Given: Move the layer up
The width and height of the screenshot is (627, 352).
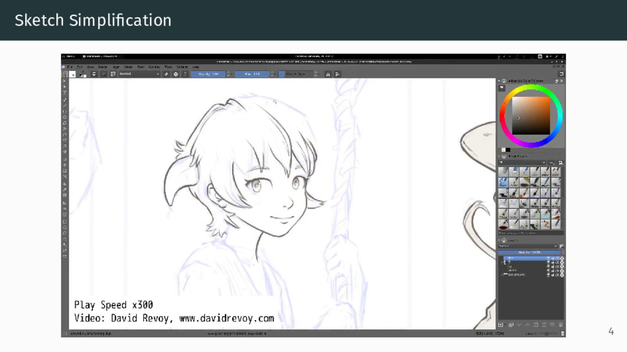Looking at the screenshot, I should (x=527, y=325).
